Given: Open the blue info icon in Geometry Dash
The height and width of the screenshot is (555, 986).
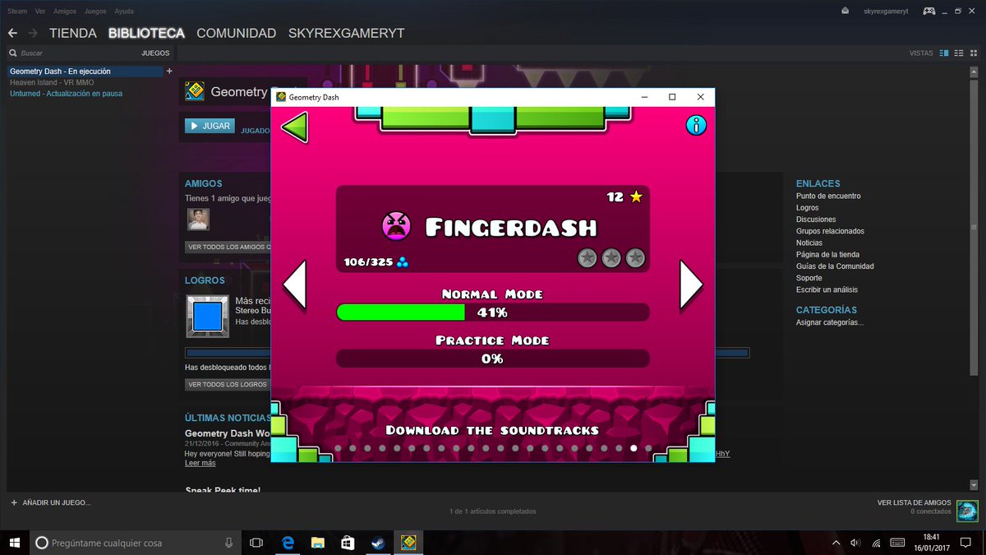Looking at the screenshot, I should point(696,125).
